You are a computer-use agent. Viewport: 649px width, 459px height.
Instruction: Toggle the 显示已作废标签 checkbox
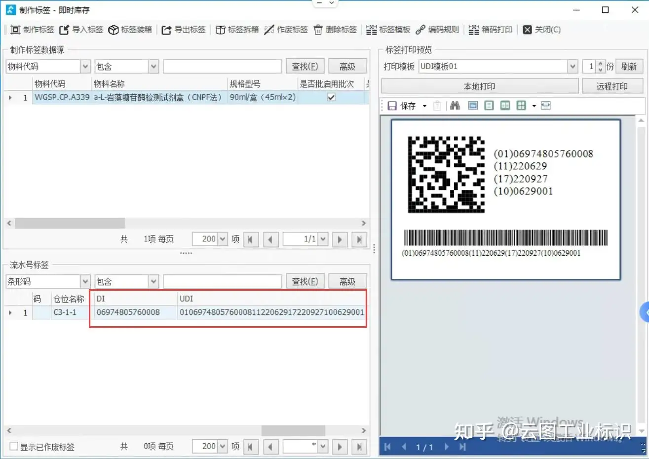tap(14, 446)
